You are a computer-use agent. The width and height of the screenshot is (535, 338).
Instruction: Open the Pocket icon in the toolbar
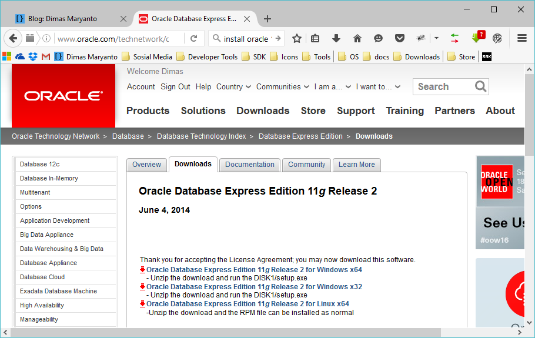pyautogui.click(x=400, y=39)
